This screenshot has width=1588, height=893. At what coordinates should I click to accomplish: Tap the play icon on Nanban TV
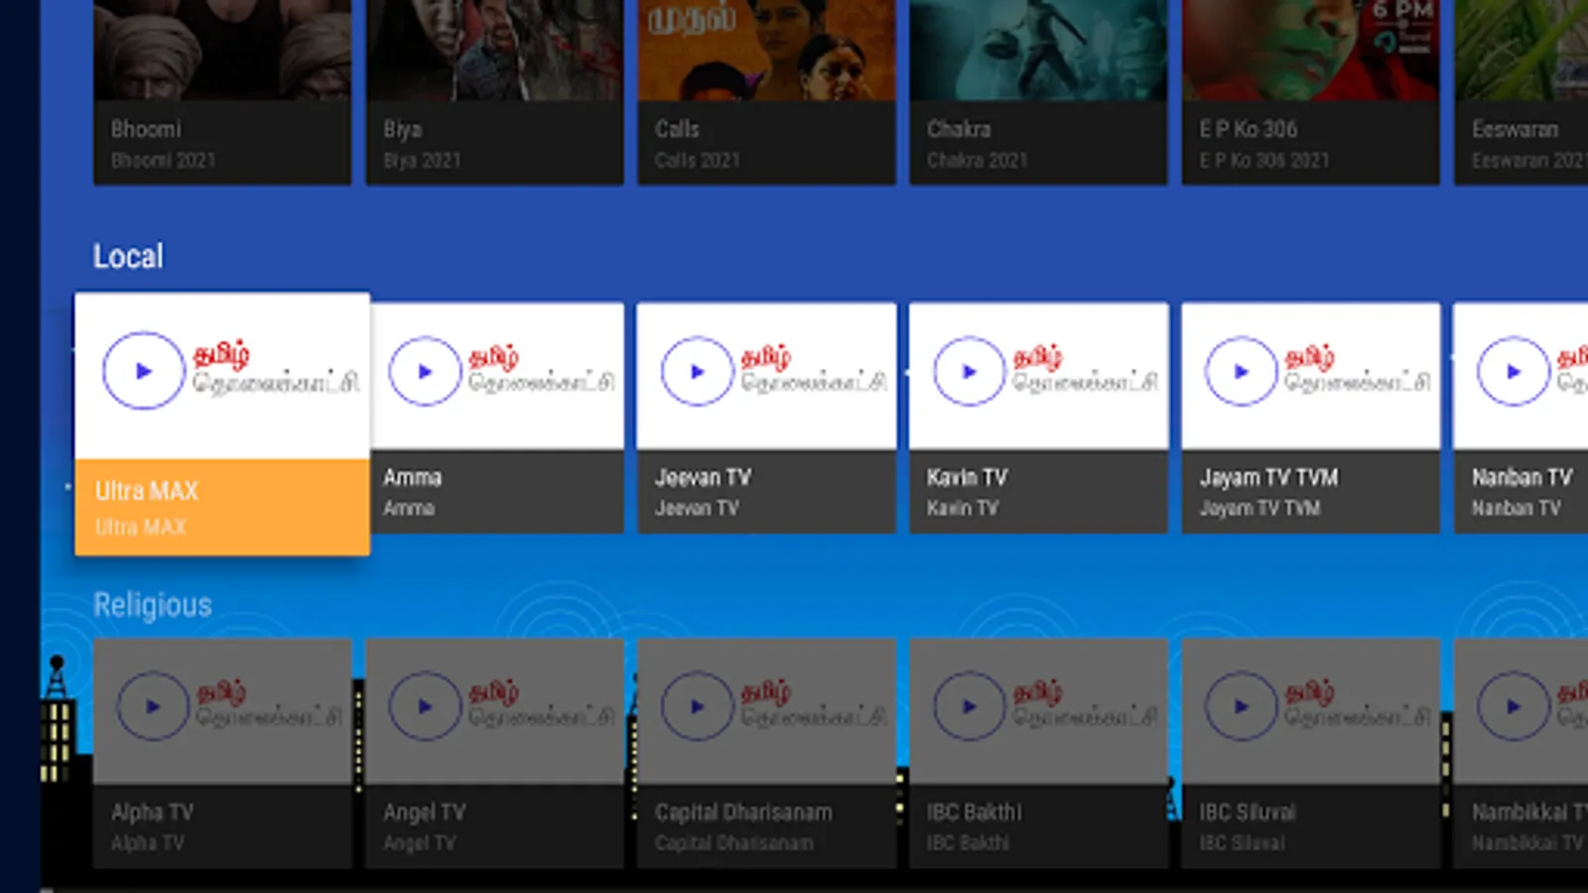click(1514, 372)
